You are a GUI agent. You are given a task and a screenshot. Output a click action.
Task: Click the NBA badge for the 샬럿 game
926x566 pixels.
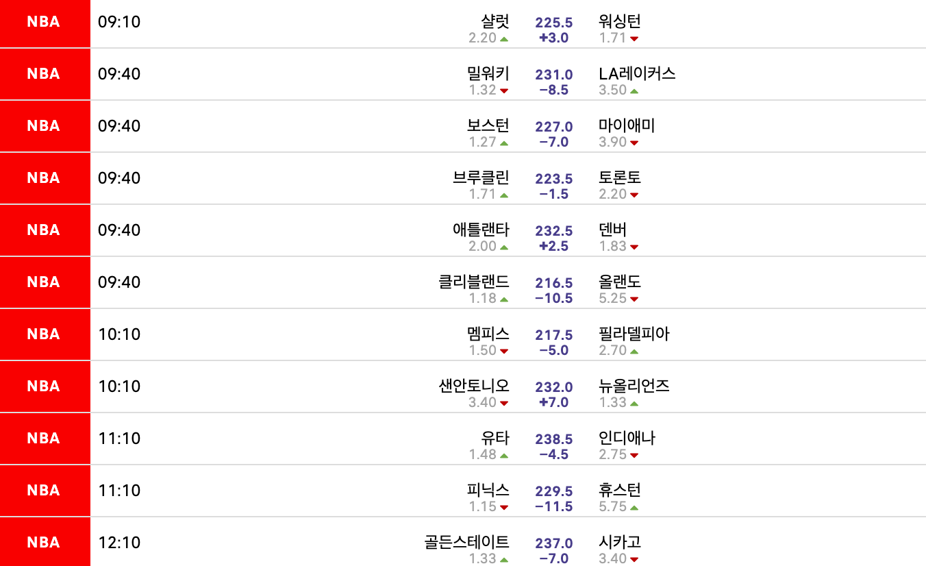tap(44, 22)
